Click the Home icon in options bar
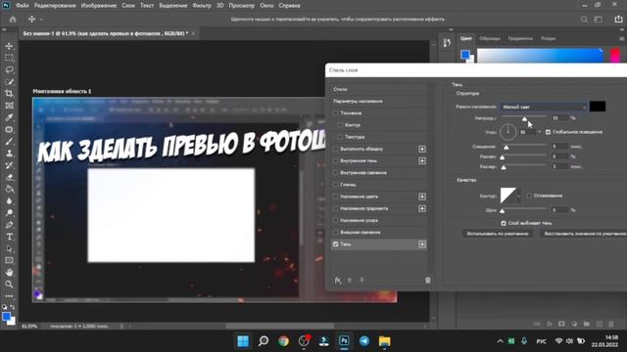 (x=13, y=20)
